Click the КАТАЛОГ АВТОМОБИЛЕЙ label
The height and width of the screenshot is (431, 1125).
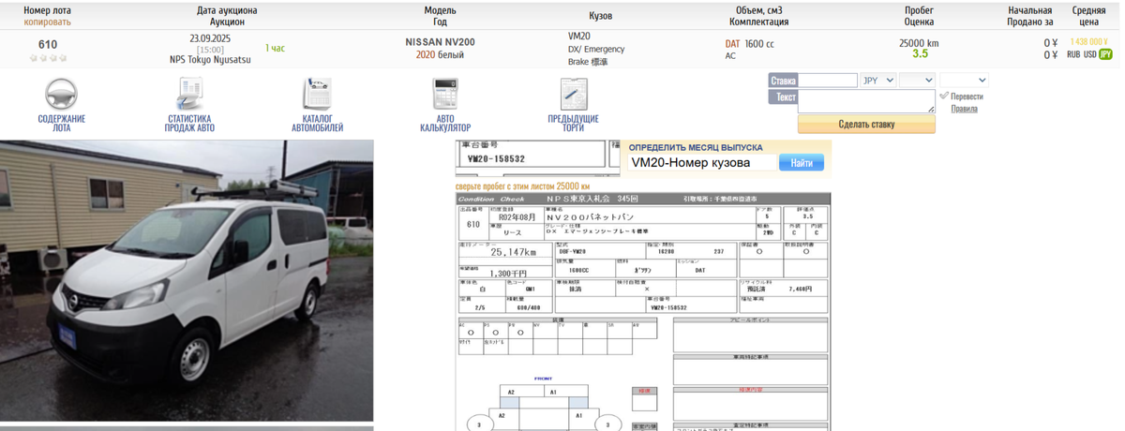(x=317, y=123)
